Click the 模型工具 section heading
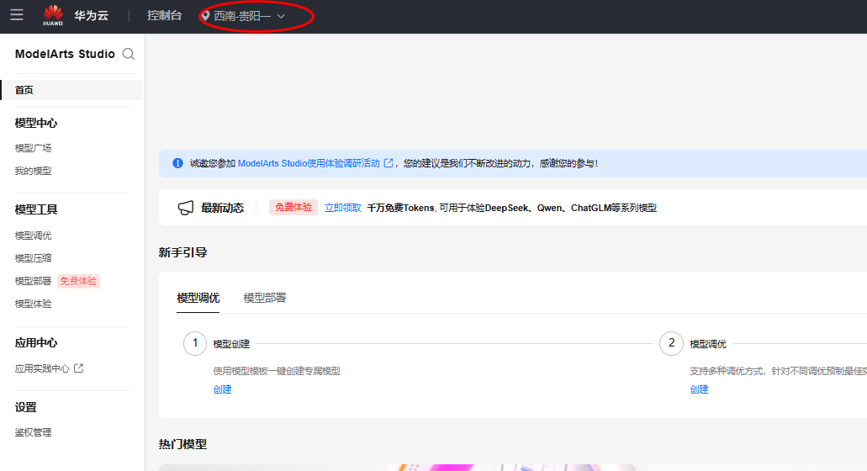Image resolution: width=867 pixels, height=471 pixels. click(x=36, y=209)
